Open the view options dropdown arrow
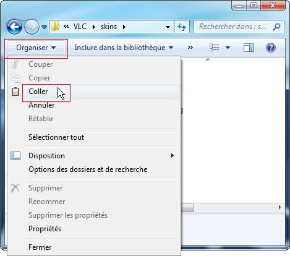 [x=228, y=48]
